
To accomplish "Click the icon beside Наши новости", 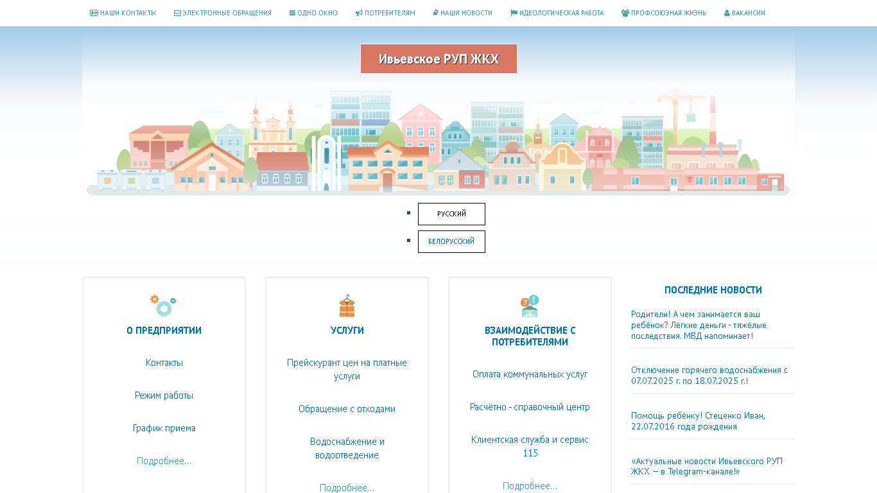I will (436, 13).
